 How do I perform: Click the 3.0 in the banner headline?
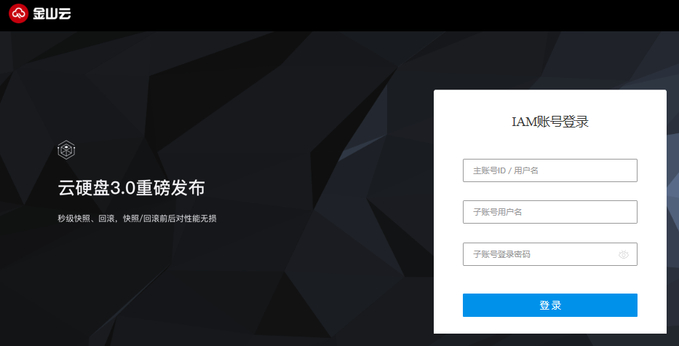tap(123, 188)
